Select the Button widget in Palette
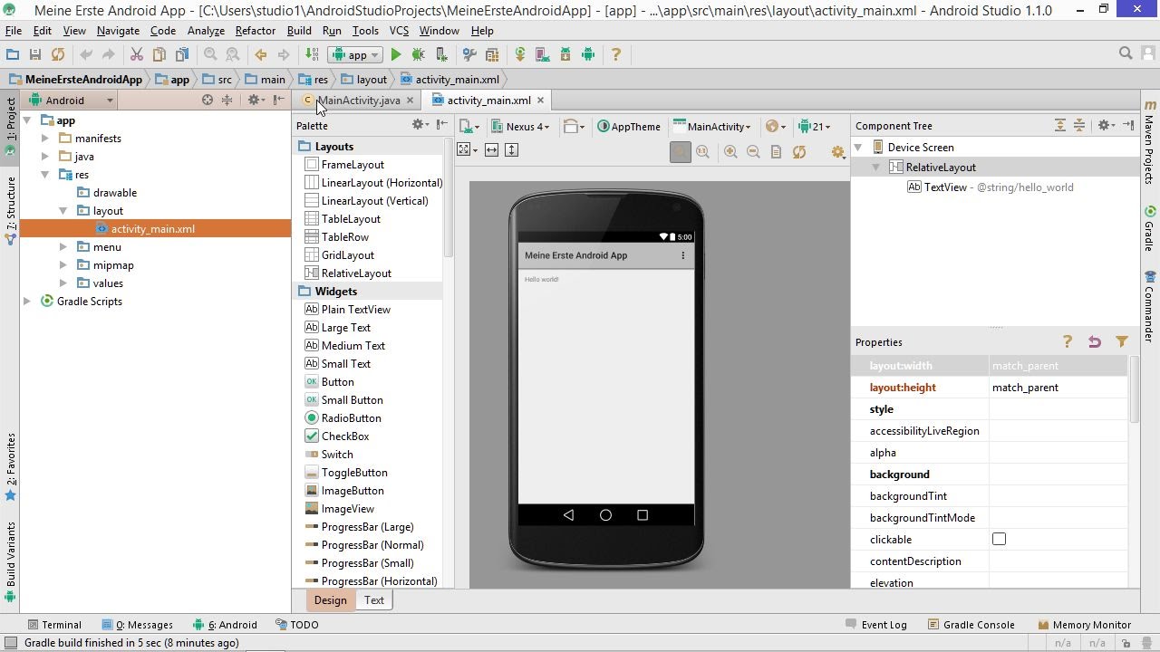 pos(329,381)
